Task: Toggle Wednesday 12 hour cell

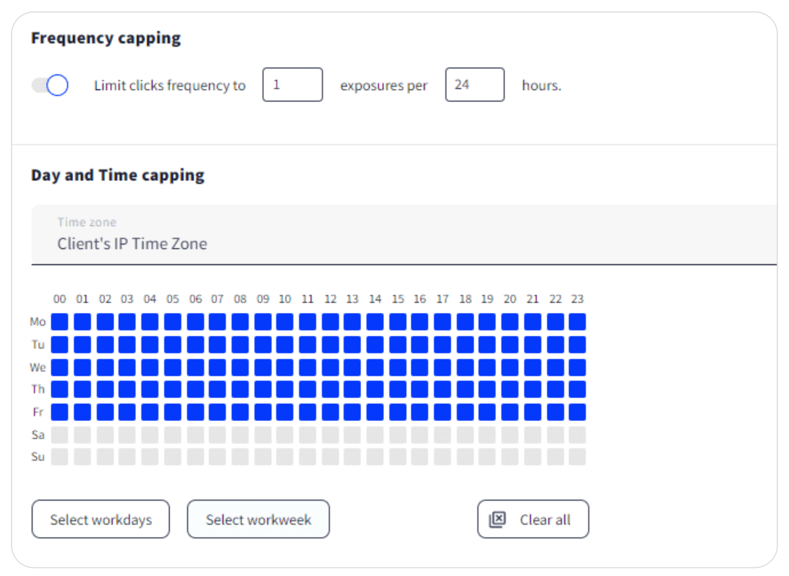Action: coord(330,367)
